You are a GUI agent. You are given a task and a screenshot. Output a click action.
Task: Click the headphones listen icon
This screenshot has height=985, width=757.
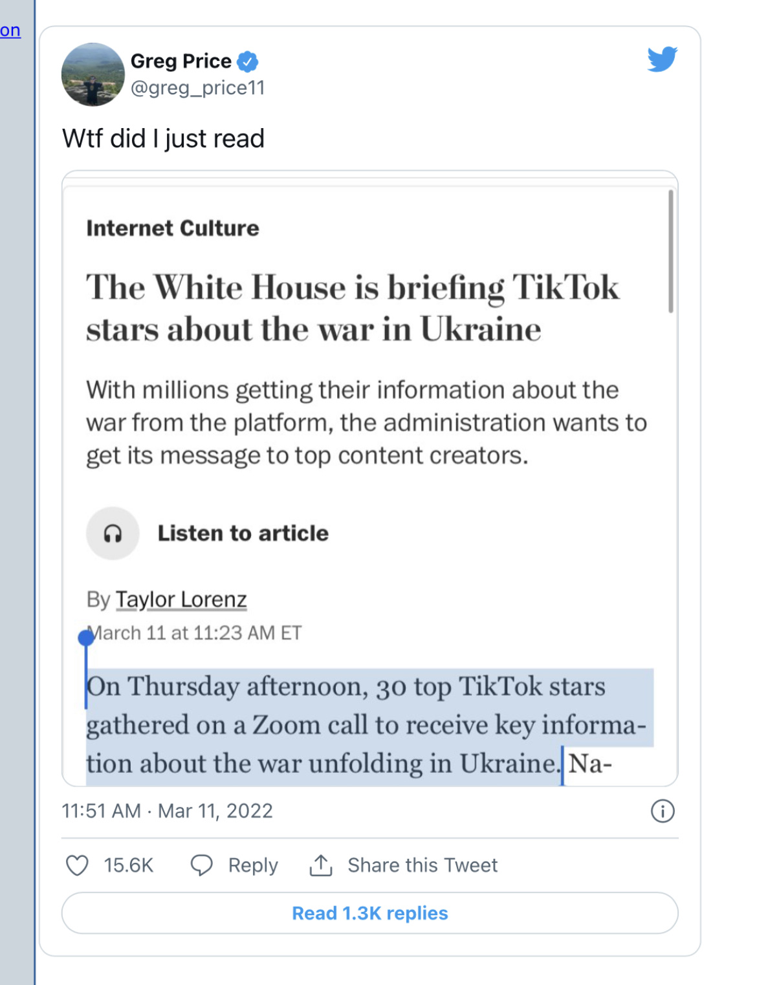(x=113, y=534)
